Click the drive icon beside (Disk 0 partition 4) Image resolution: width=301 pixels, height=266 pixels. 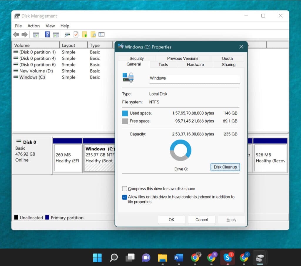click(x=16, y=58)
